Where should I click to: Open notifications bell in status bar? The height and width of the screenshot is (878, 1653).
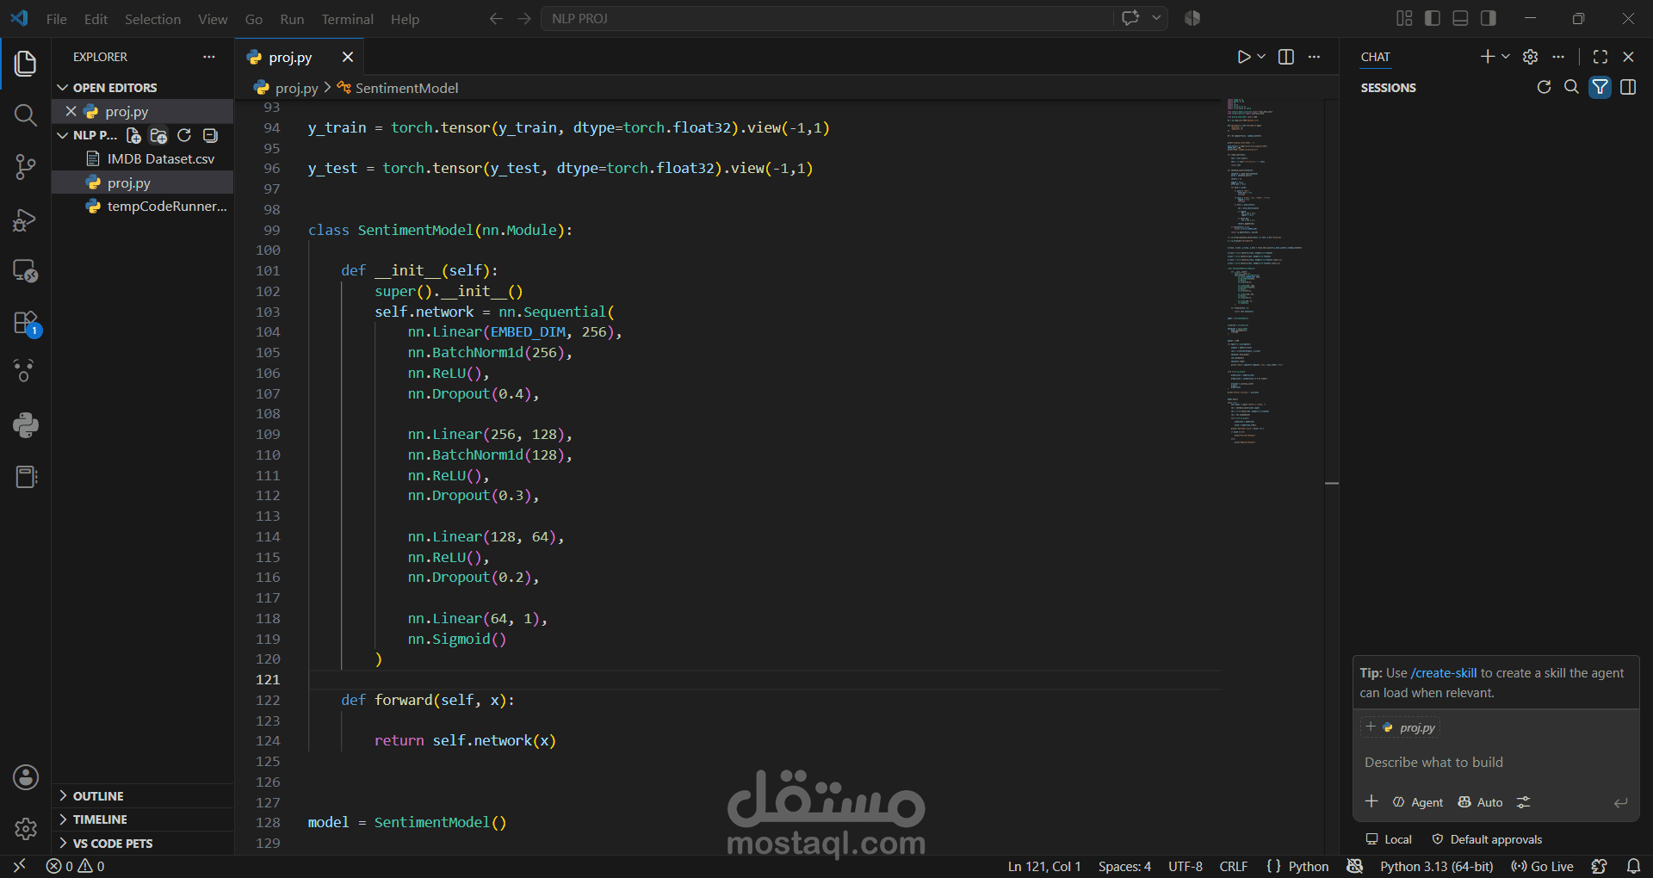pos(1633,866)
